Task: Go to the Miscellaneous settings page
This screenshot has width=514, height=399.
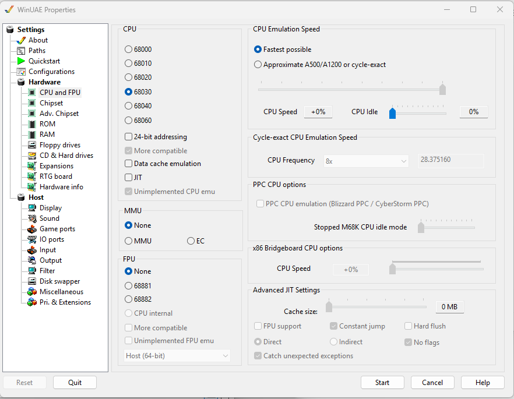Action: [61, 292]
